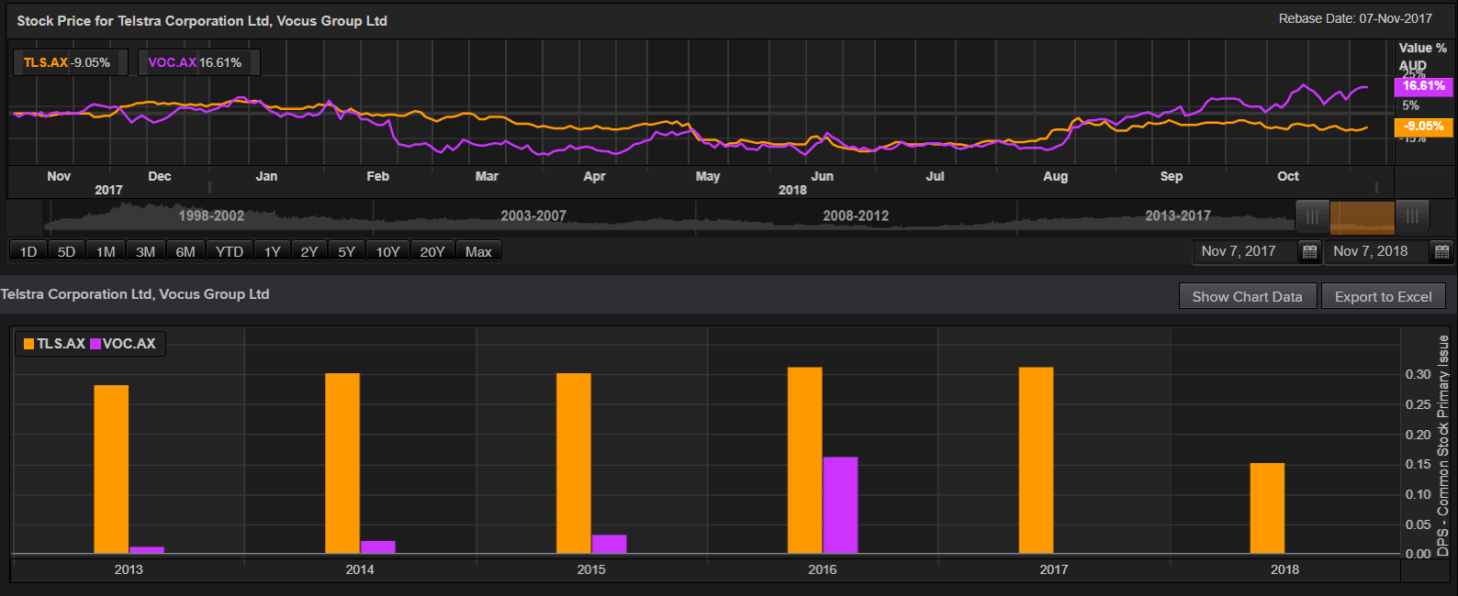Choose the 6M range button
1458x596 pixels.
pos(185,251)
